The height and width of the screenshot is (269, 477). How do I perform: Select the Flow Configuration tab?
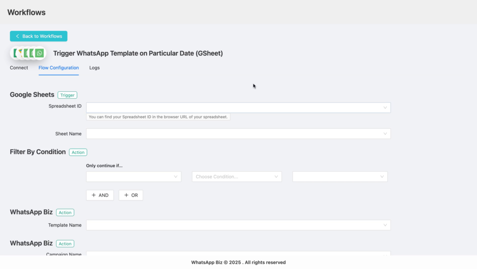(58, 68)
